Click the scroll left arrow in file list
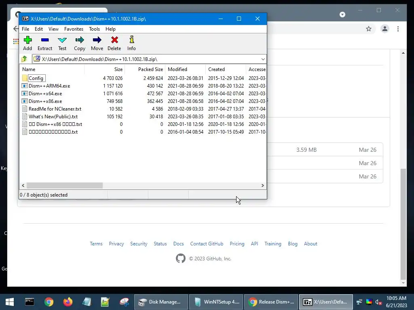The image size is (414, 310). click(23, 186)
